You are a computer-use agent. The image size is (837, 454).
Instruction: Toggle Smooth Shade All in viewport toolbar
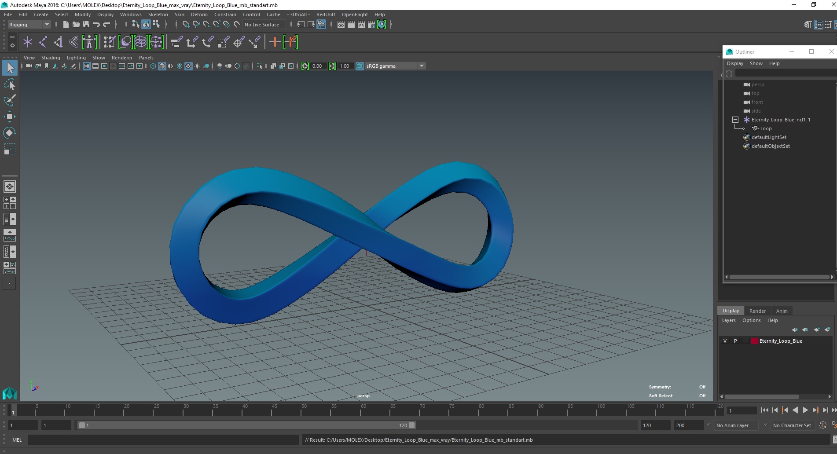[162, 66]
